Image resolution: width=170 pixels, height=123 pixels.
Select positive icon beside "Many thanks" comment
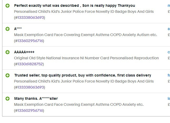click(8, 99)
